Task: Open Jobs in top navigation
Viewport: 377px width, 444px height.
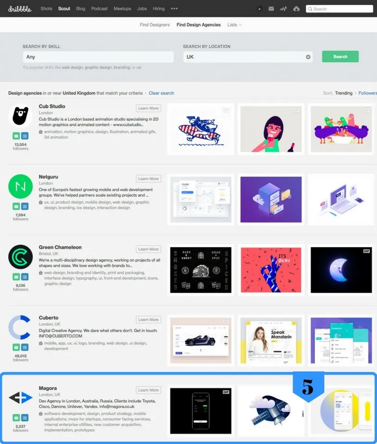Action: point(142,8)
